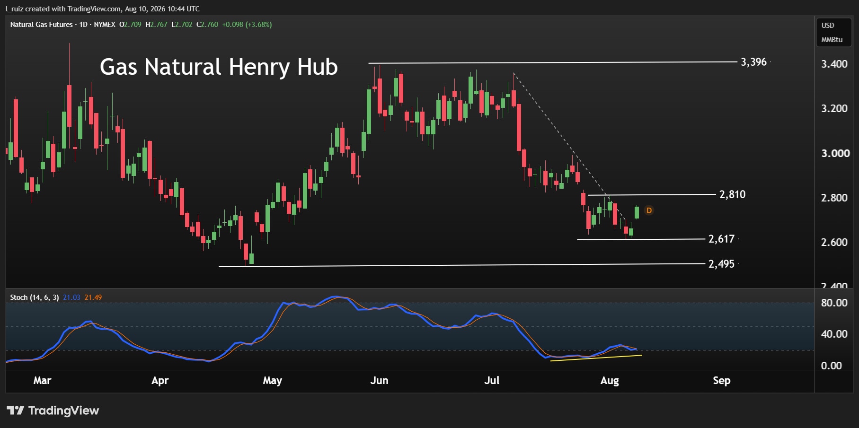Click the Natural Gas Futures symbol title
This screenshot has width=859, height=428.
coord(42,25)
